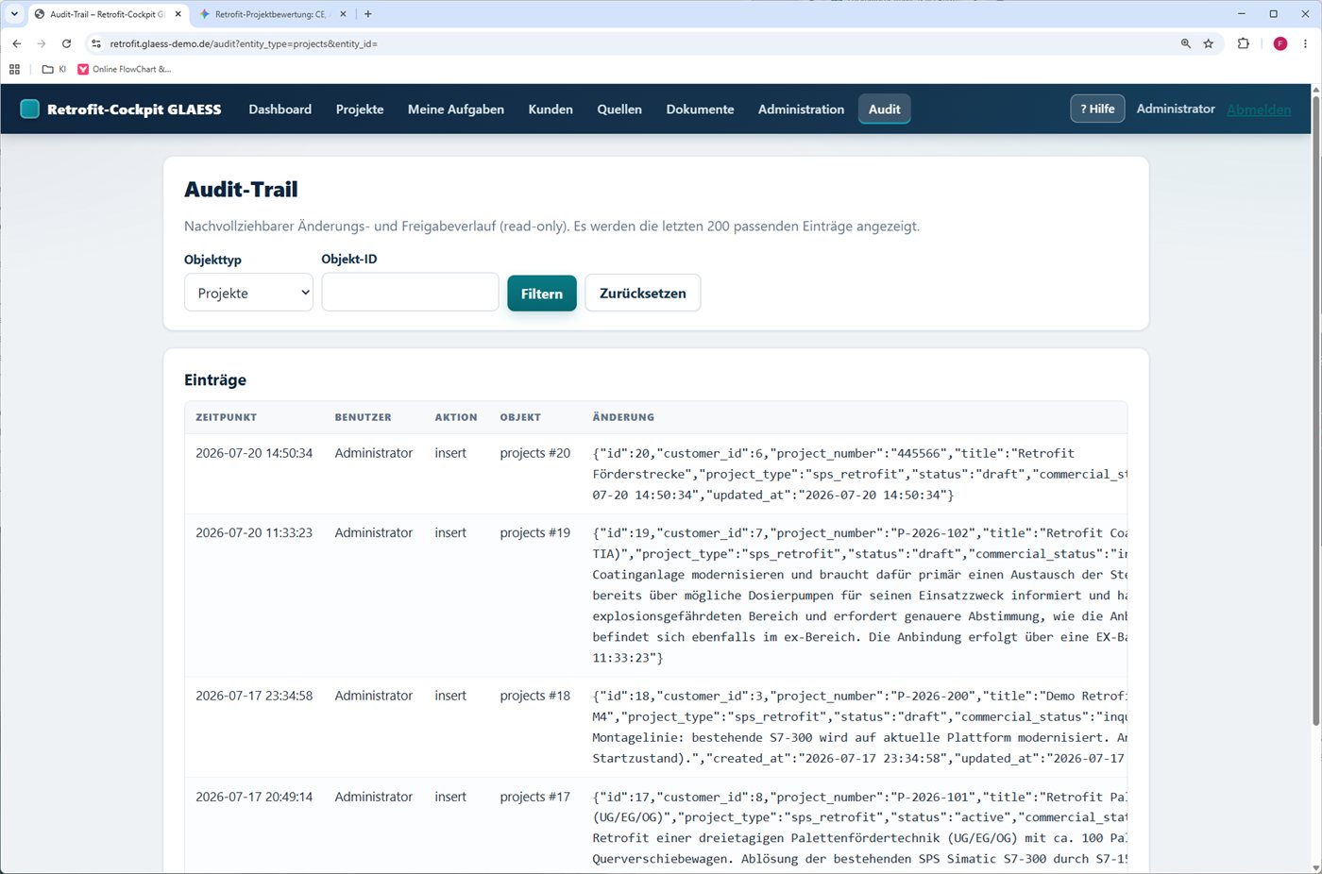Open the Projekte menu item
Image resolution: width=1322 pixels, height=874 pixels.
coord(360,109)
